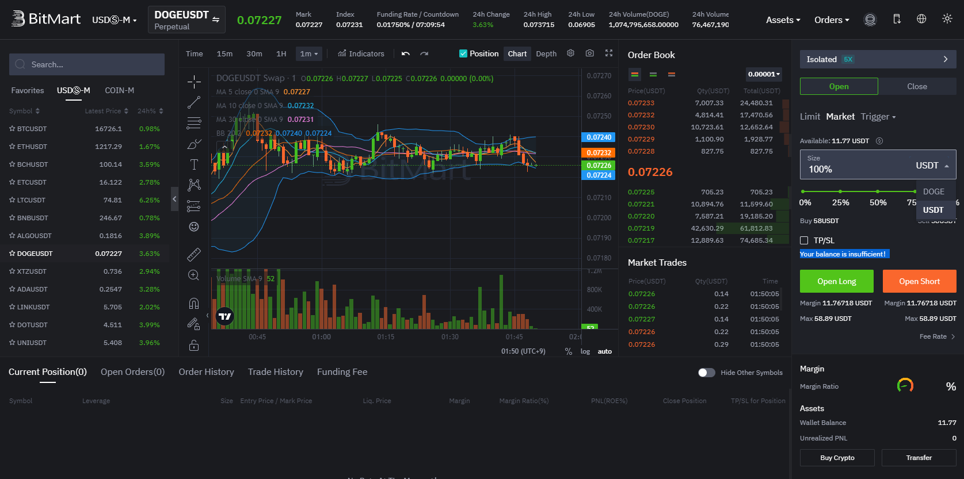Show asks-only order book view
964x479 pixels.
[x=672, y=74]
